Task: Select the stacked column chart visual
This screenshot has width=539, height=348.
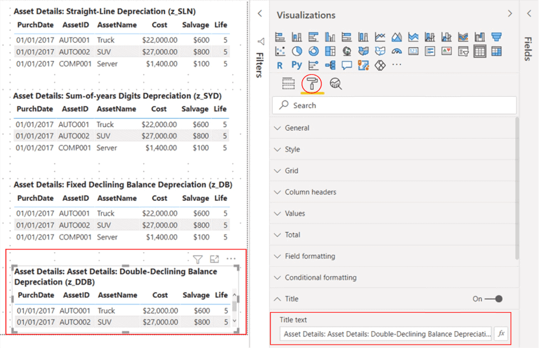Action: pyautogui.click(x=297, y=37)
